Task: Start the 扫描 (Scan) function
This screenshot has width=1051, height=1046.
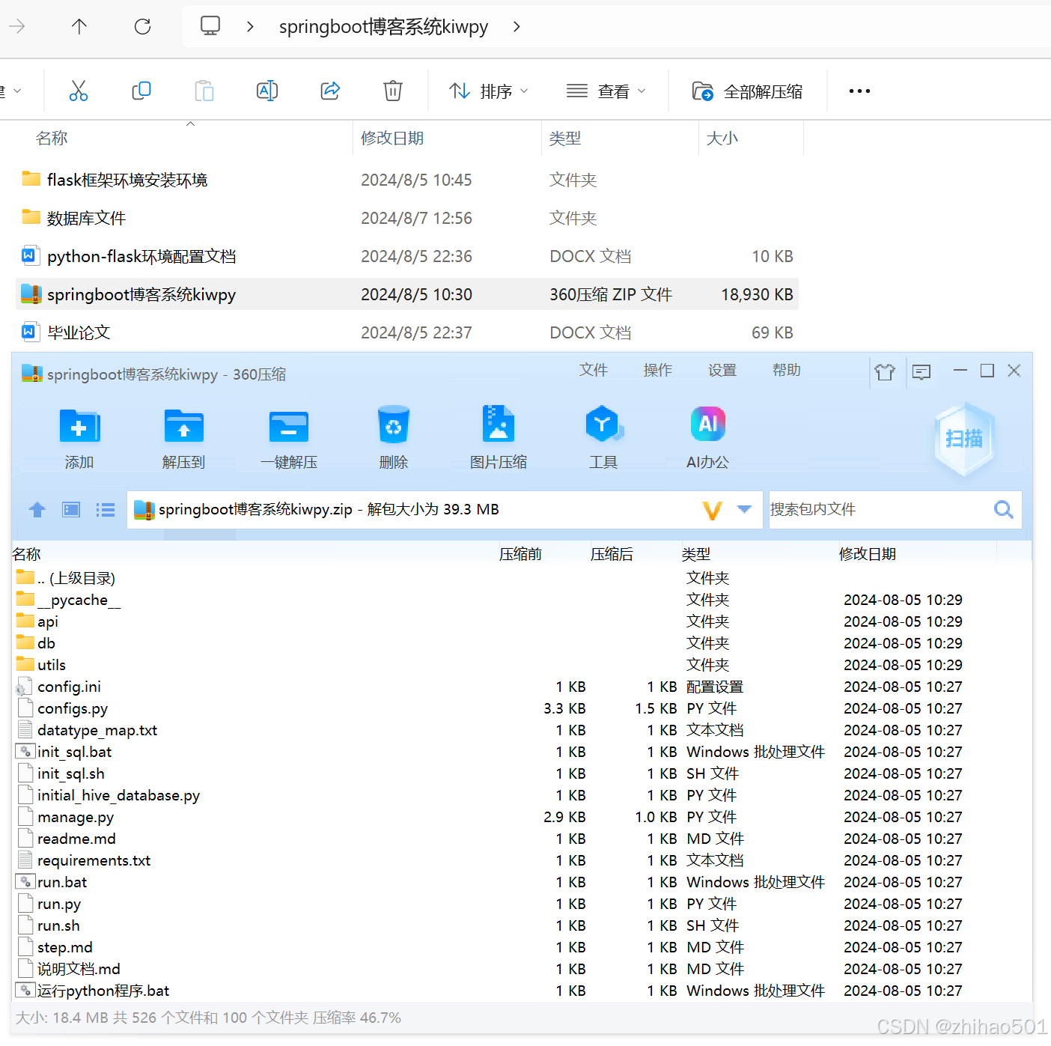Action: pyautogui.click(x=964, y=439)
